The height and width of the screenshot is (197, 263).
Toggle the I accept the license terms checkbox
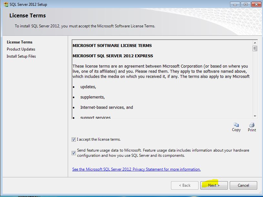74,139
